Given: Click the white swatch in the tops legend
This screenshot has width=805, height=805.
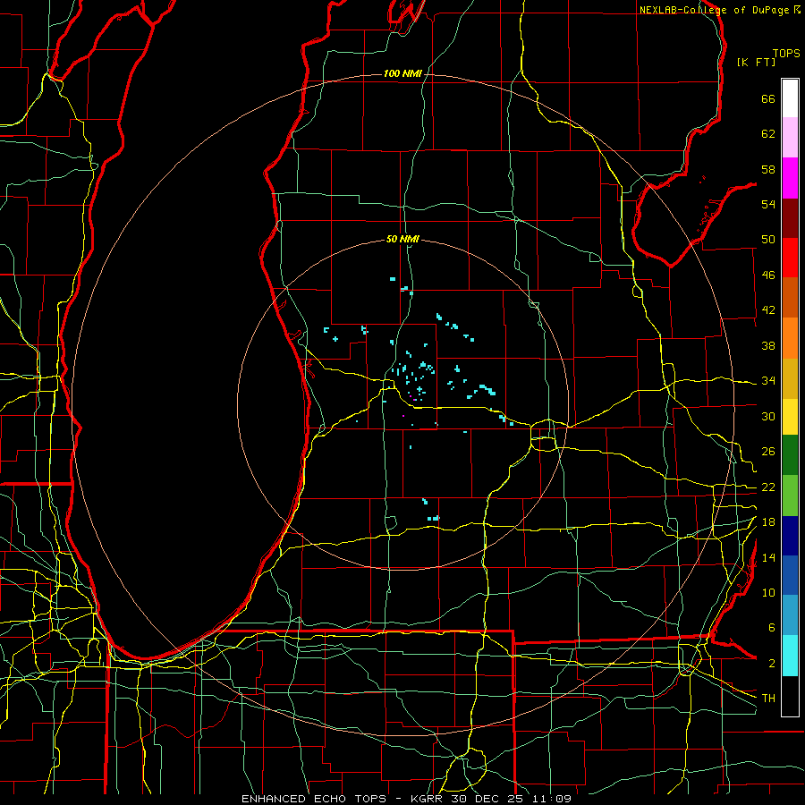Looking at the screenshot, I should click(790, 98).
